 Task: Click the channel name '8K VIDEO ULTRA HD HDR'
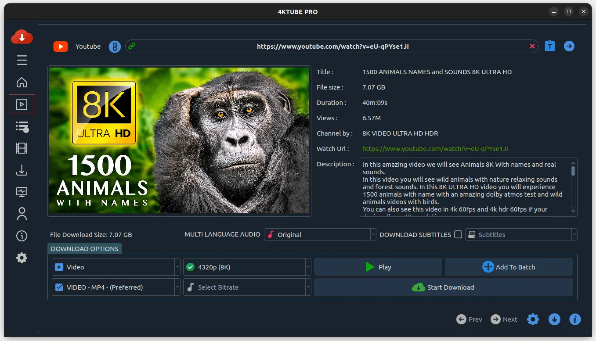(x=400, y=133)
